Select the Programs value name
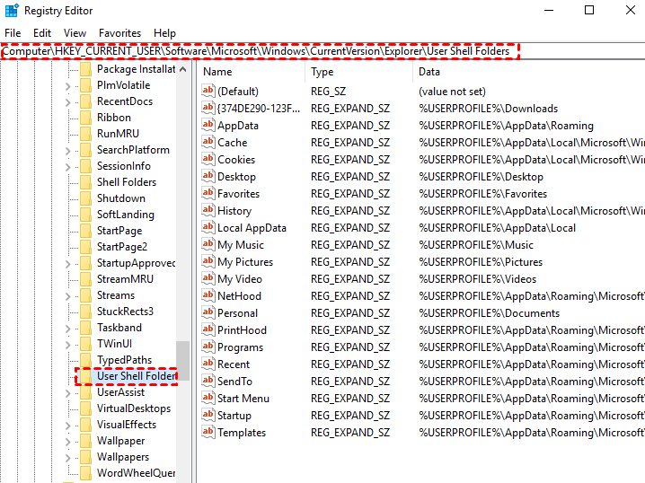645x483 pixels. coord(240,347)
